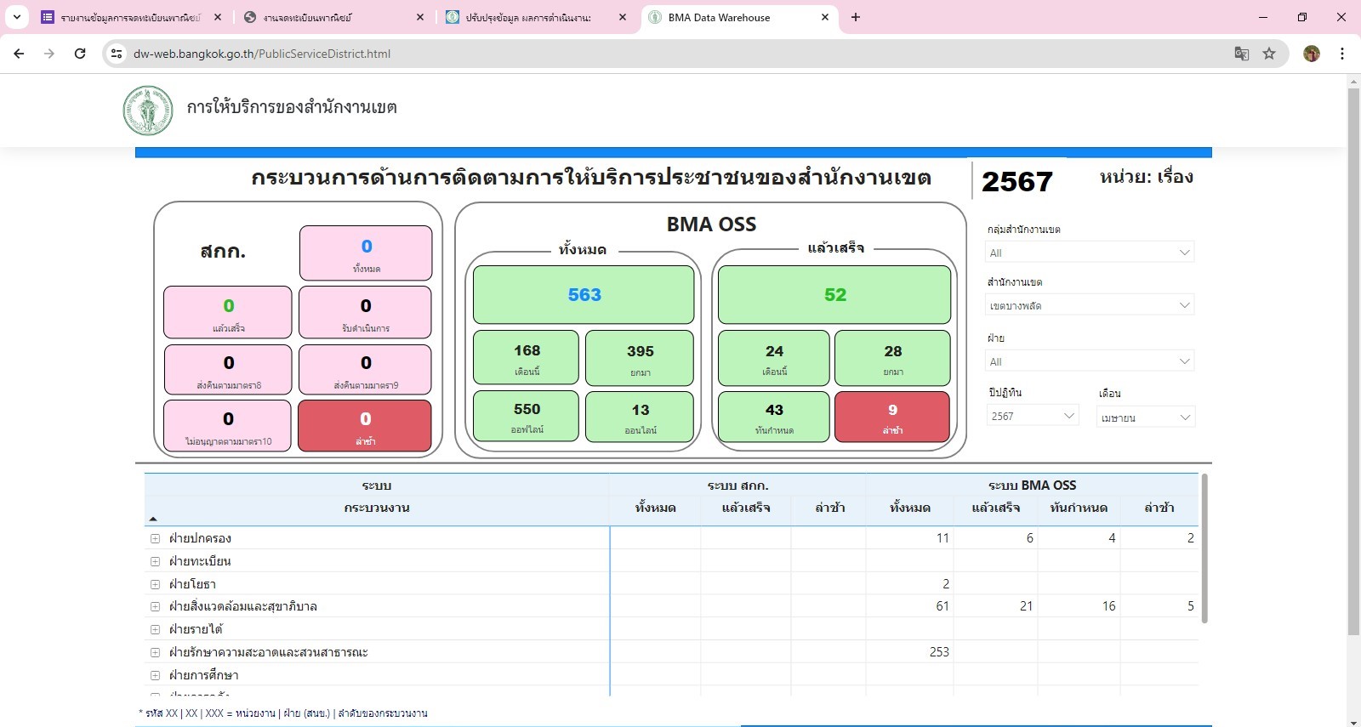1361x727 pixels.
Task: Expand the ฝ่ายปกครอง row
Action: pyautogui.click(x=155, y=538)
